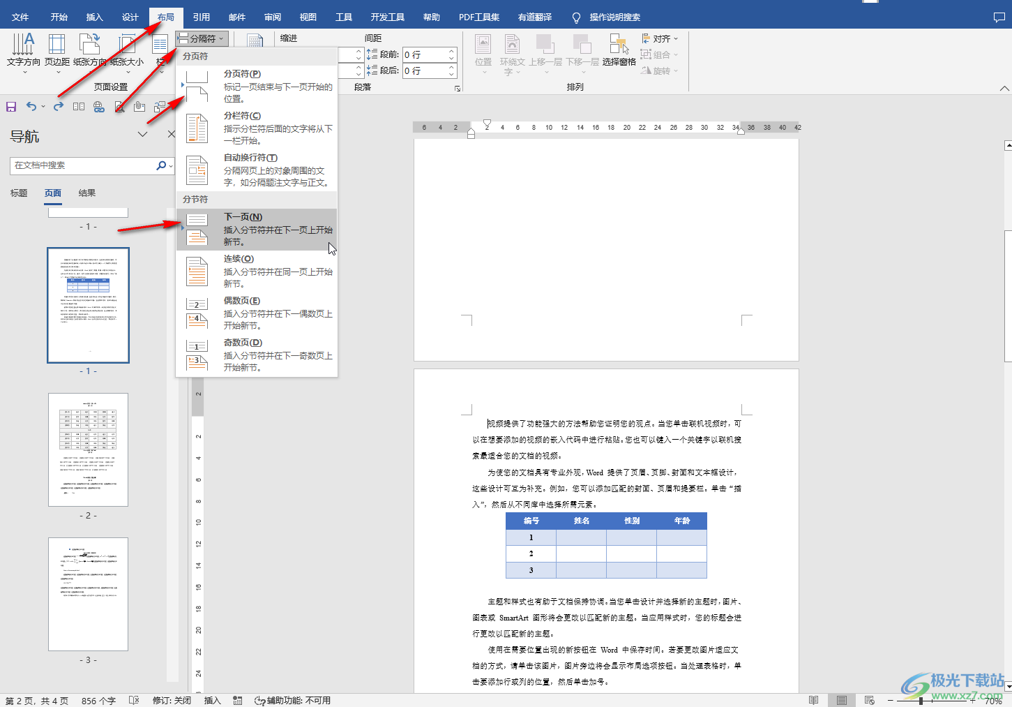This screenshot has height=707, width=1012.
Task: Select 分页符(P) page break option
Action: (257, 86)
